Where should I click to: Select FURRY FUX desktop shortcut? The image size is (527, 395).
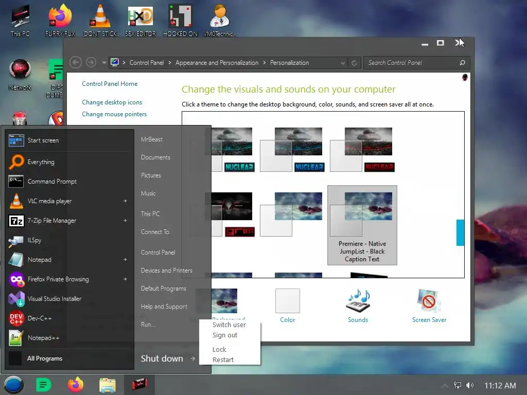pos(60,21)
